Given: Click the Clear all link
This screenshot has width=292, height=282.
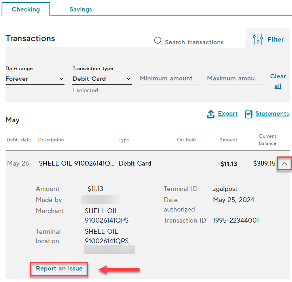Looking at the screenshot, I should [x=278, y=81].
